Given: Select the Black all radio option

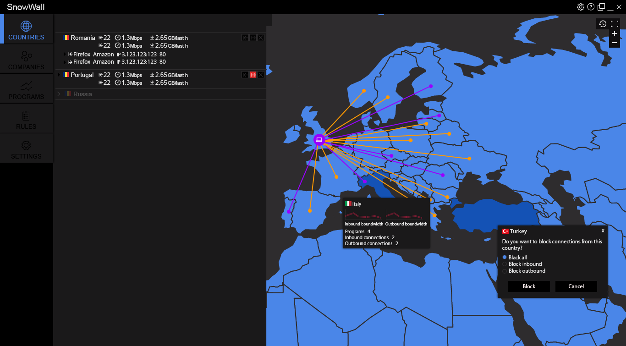Looking at the screenshot, I should pyautogui.click(x=505, y=258).
